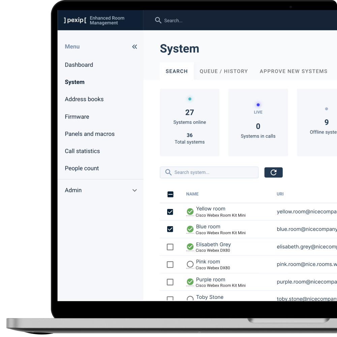This screenshot has height=337, width=337.
Task: Click the magnifier icon in Search system field
Action: click(168, 172)
